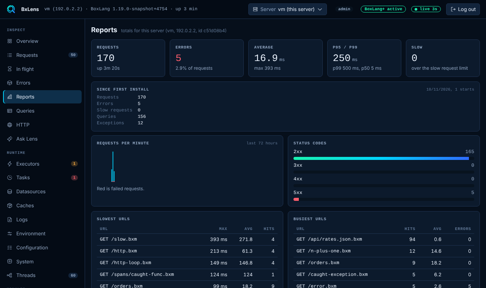The image size is (486, 288).
Task: Click the Executors lightning bolt icon
Action: pos(9,164)
